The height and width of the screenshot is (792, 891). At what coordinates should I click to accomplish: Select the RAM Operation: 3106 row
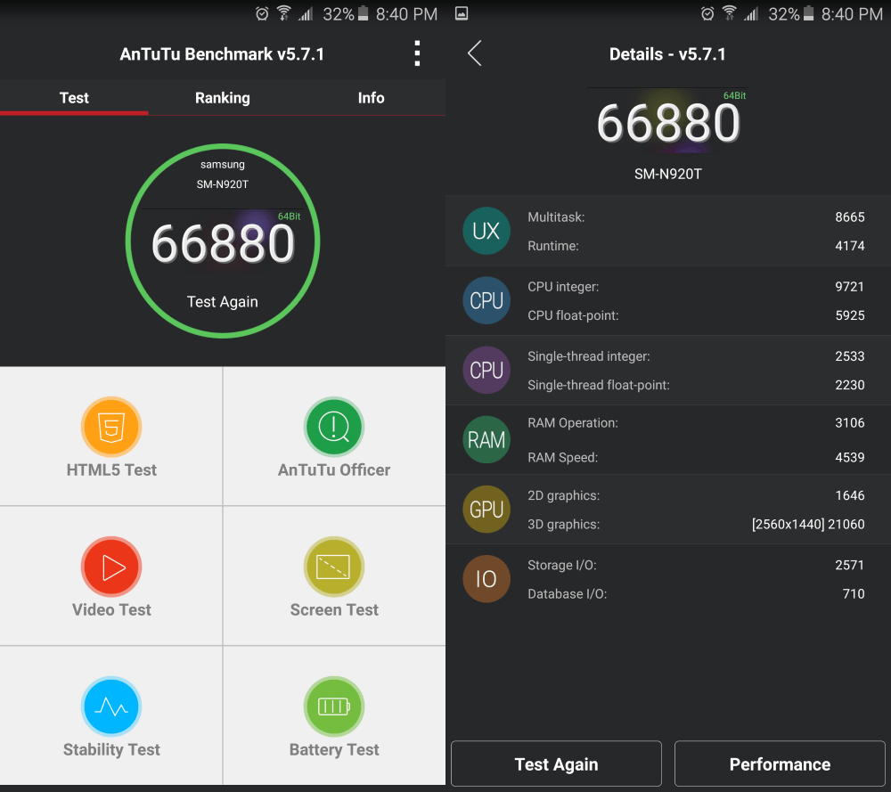tap(696, 422)
